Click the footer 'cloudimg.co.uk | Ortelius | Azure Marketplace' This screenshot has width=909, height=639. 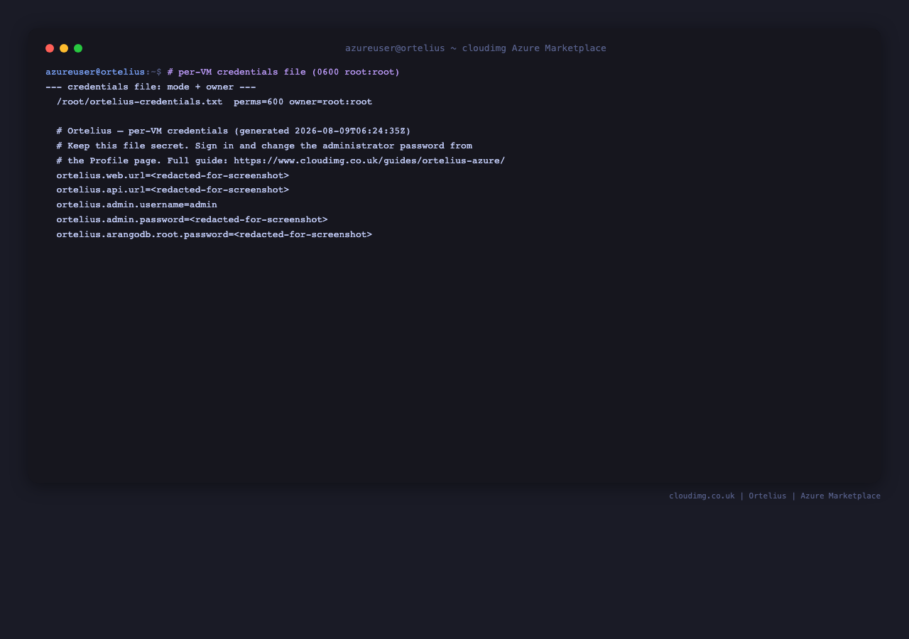pyautogui.click(x=775, y=496)
